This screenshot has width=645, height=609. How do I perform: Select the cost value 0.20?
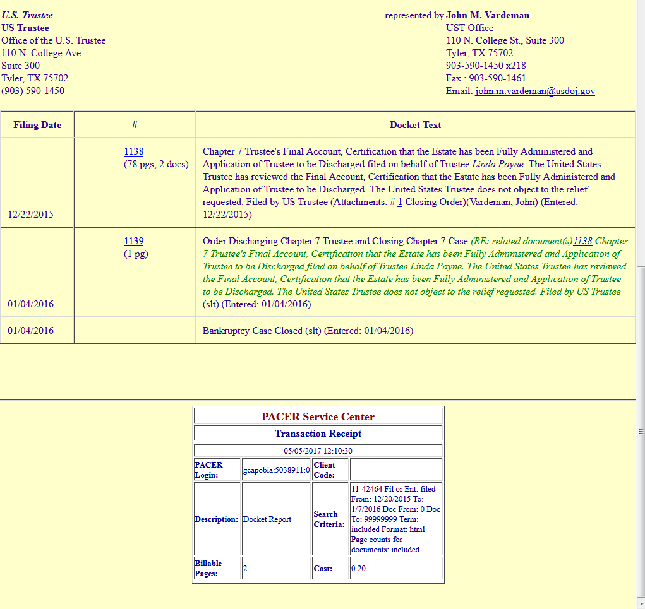pos(358,569)
